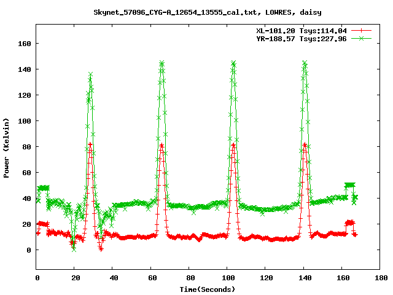Click the y-axis tick label 20
This screenshot has width=393, height=295.
(x=26, y=224)
